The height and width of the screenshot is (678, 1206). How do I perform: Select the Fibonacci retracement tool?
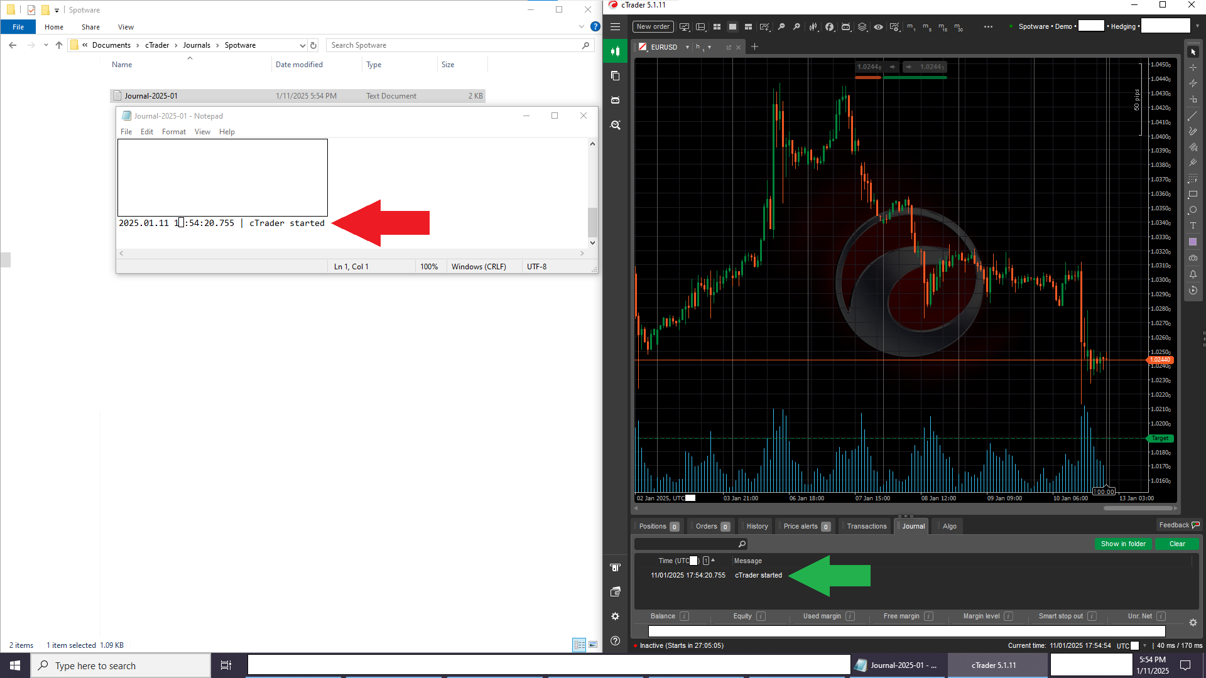pyautogui.click(x=1193, y=179)
